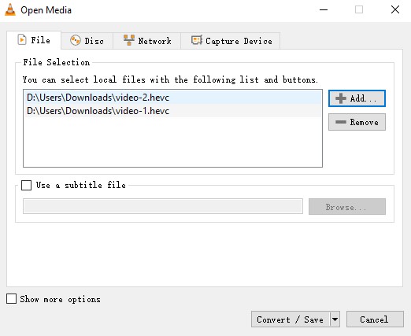This screenshot has height=336, width=411.
Task: Click the VLC cone icon in title bar
Action: point(10,10)
